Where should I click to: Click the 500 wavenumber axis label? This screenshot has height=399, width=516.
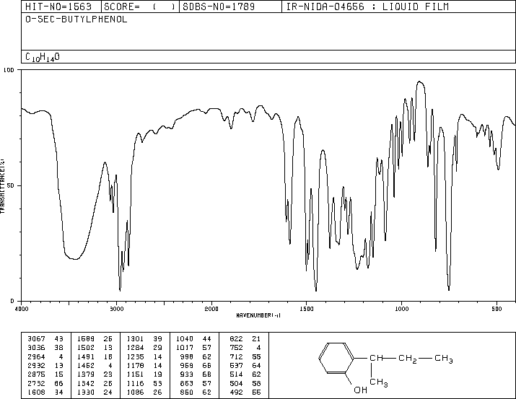[497, 309]
